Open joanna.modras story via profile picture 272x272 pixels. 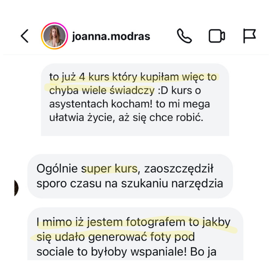click(54, 36)
